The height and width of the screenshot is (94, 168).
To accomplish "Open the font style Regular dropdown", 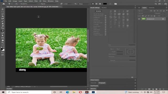I will coord(49,4).
